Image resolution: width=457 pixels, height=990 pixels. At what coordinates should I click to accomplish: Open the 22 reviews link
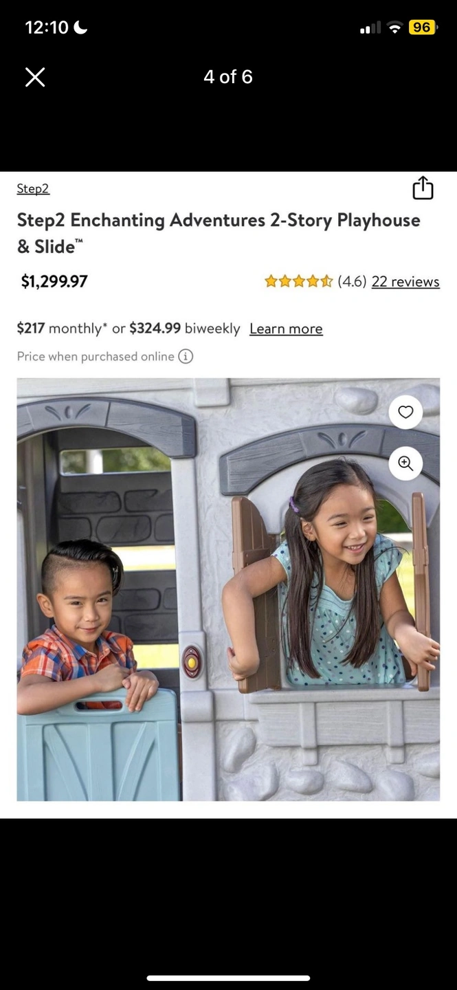point(405,281)
